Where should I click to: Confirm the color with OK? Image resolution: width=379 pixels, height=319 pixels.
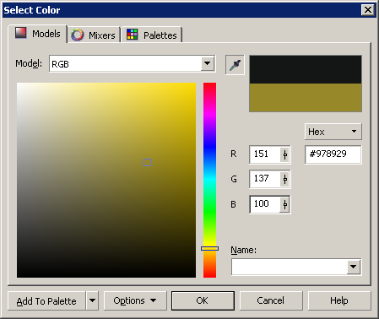203,300
